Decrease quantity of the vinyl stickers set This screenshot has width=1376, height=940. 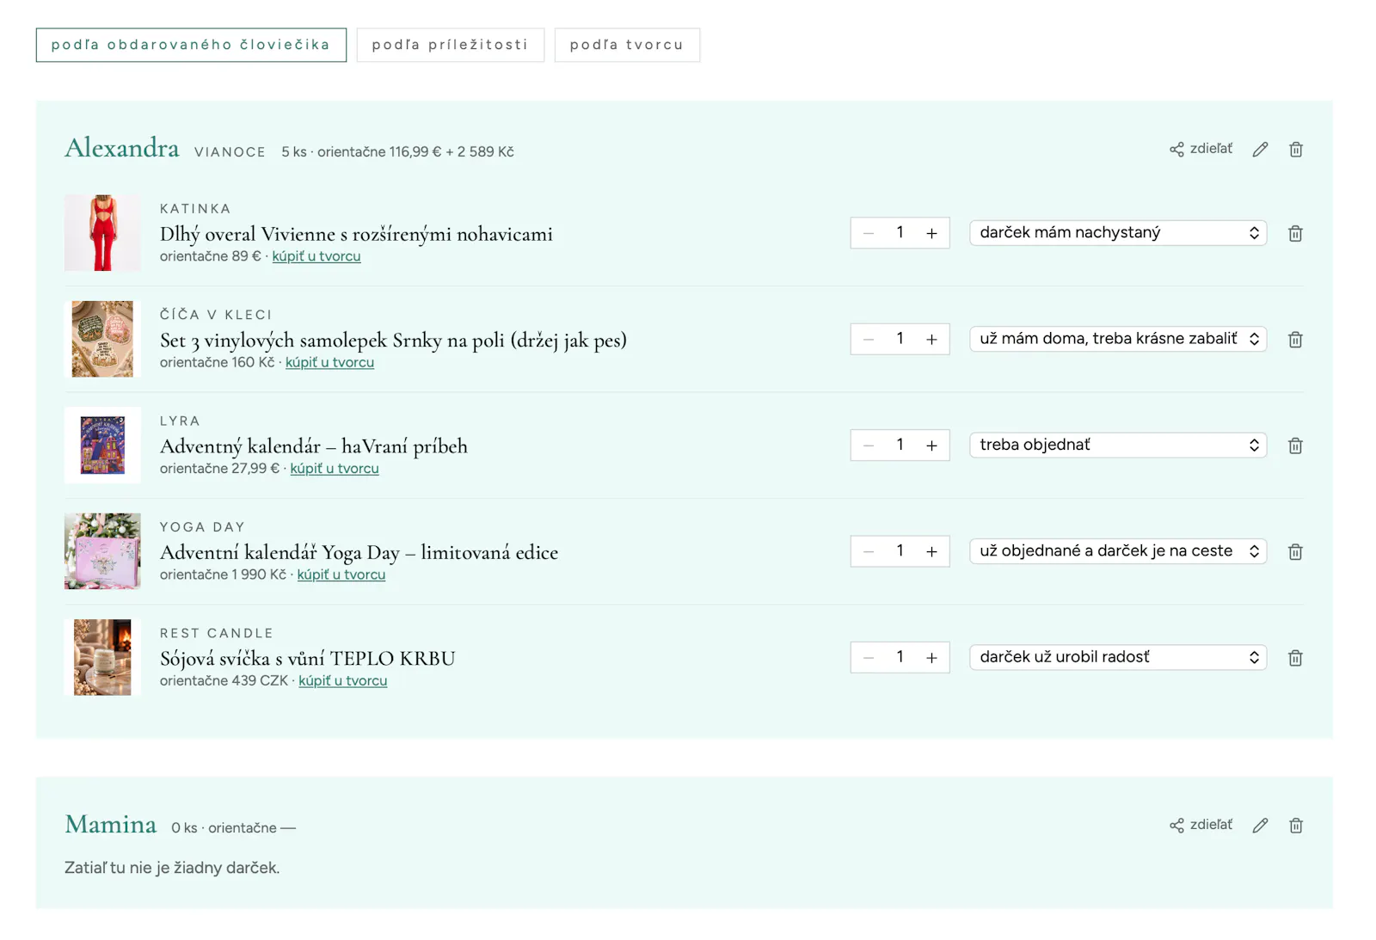[869, 340]
